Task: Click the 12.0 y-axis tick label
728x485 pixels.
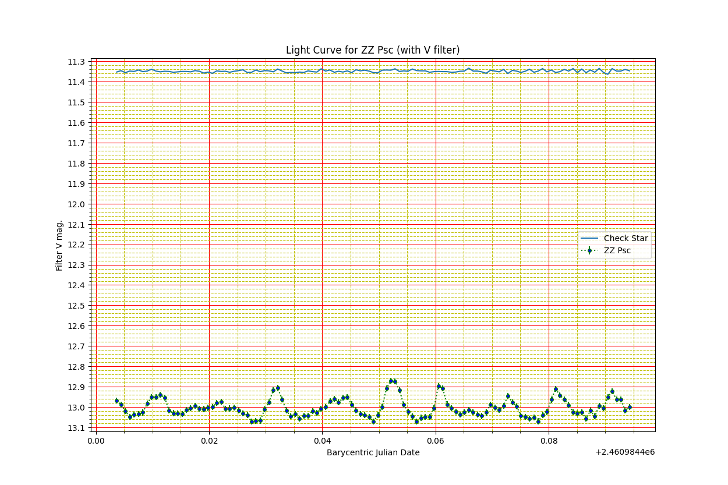Action: click(77, 204)
